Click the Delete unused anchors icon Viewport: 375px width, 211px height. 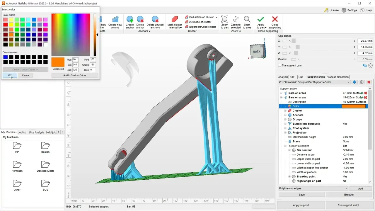(155, 19)
